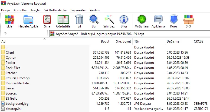210x112 pixels.
Task: Sort list by Boyut column header
Action: click(x=105, y=41)
